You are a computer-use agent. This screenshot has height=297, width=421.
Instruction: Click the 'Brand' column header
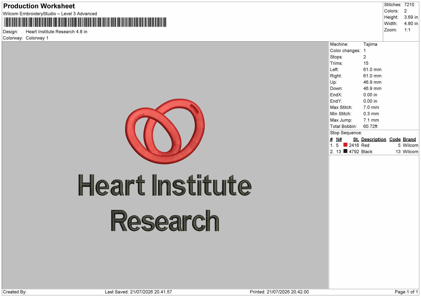pyautogui.click(x=409, y=139)
